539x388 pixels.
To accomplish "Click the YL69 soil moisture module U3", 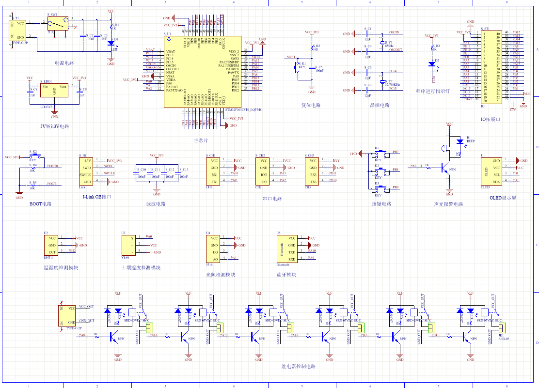I will 128,245.
